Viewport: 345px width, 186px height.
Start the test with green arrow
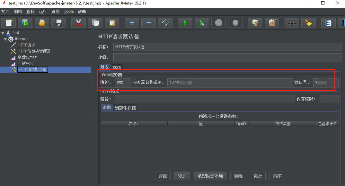pos(185,23)
